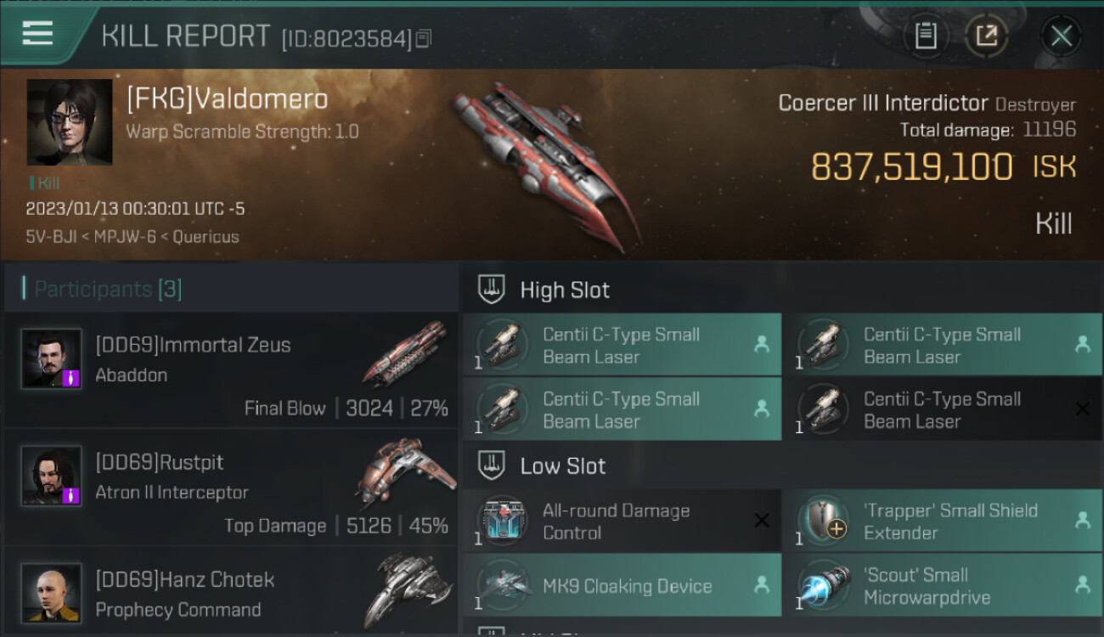The image size is (1104, 637).
Task: Select the first Centii C-Type Beam Laser
Action: point(622,345)
